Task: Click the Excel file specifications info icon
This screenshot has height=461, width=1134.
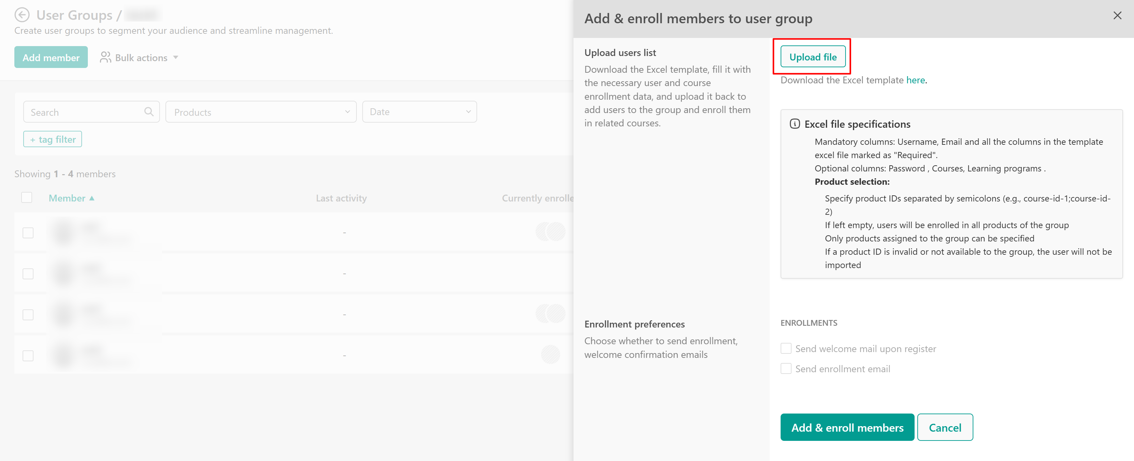Action: pyautogui.click(x=795, y=124)
